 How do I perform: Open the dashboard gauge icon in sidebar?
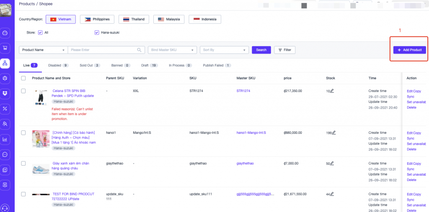coord(5,33)
